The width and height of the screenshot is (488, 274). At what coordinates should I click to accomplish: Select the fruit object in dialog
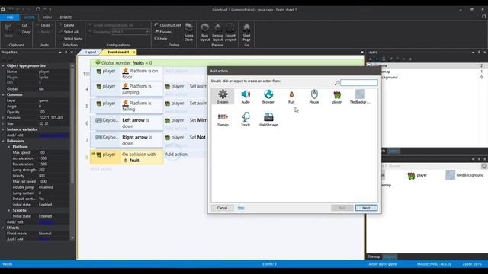(x=291, y=97)
